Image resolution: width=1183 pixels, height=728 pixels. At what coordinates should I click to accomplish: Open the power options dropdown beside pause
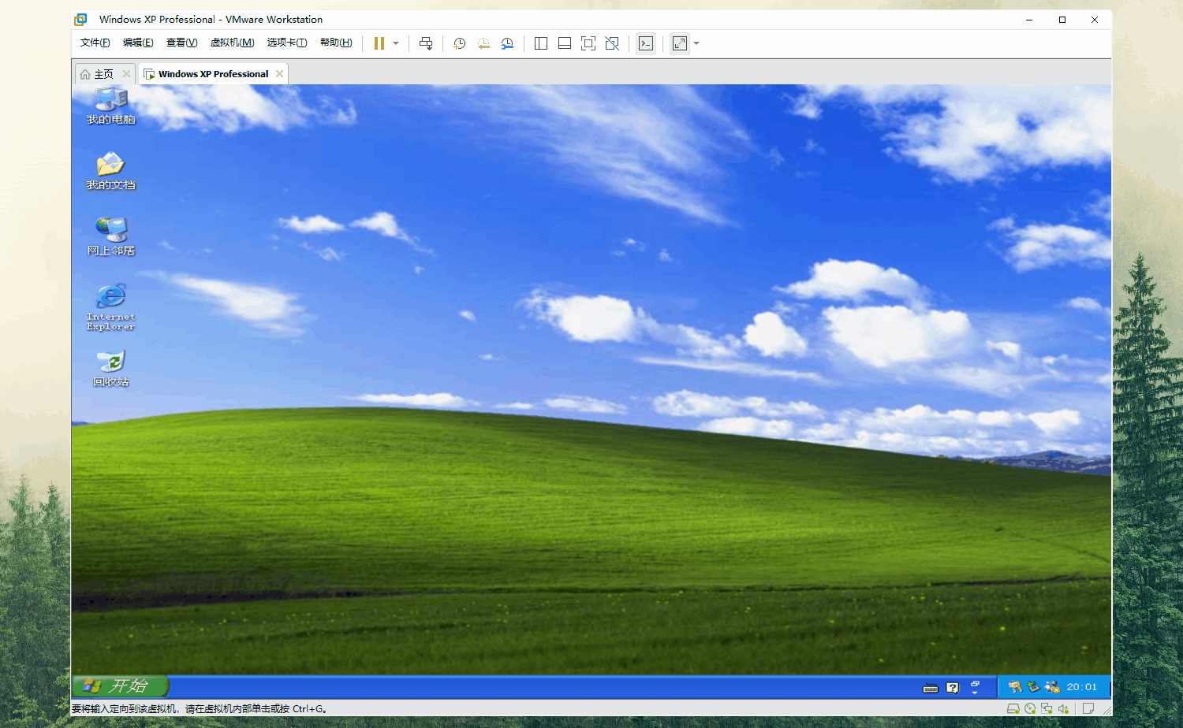point(396,43)
